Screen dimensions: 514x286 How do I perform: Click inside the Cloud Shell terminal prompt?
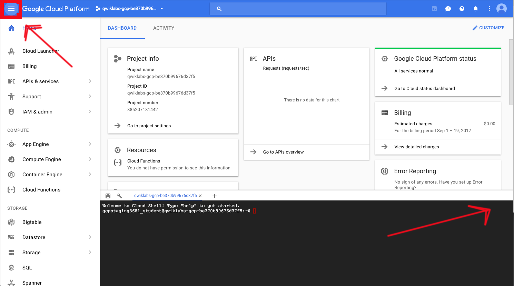coord(255,211)
